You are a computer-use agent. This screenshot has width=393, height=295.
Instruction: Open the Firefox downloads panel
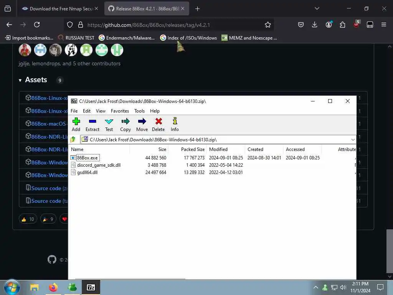point(314,25)
